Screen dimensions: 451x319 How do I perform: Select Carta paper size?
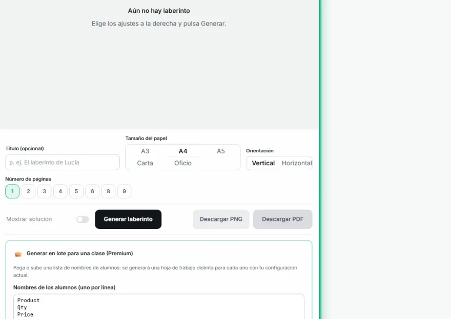(x=145, y=163)
